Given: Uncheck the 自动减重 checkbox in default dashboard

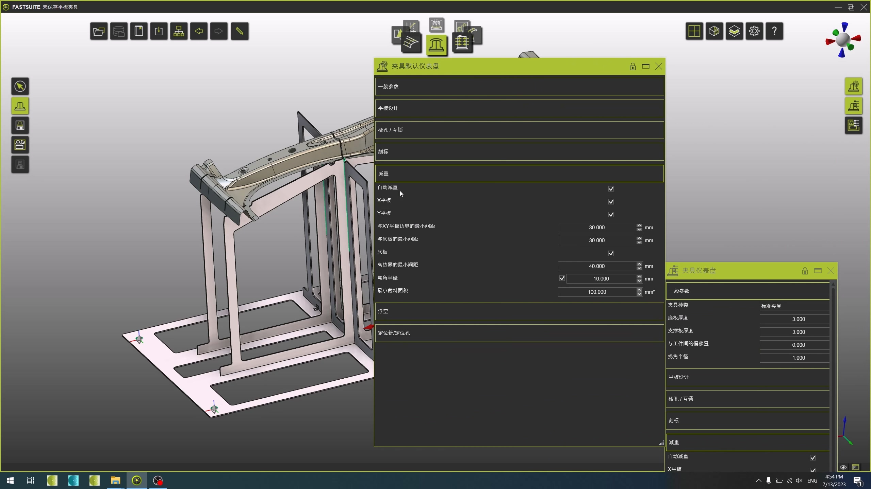Looking at the screenshot, I should pos(611,189).
